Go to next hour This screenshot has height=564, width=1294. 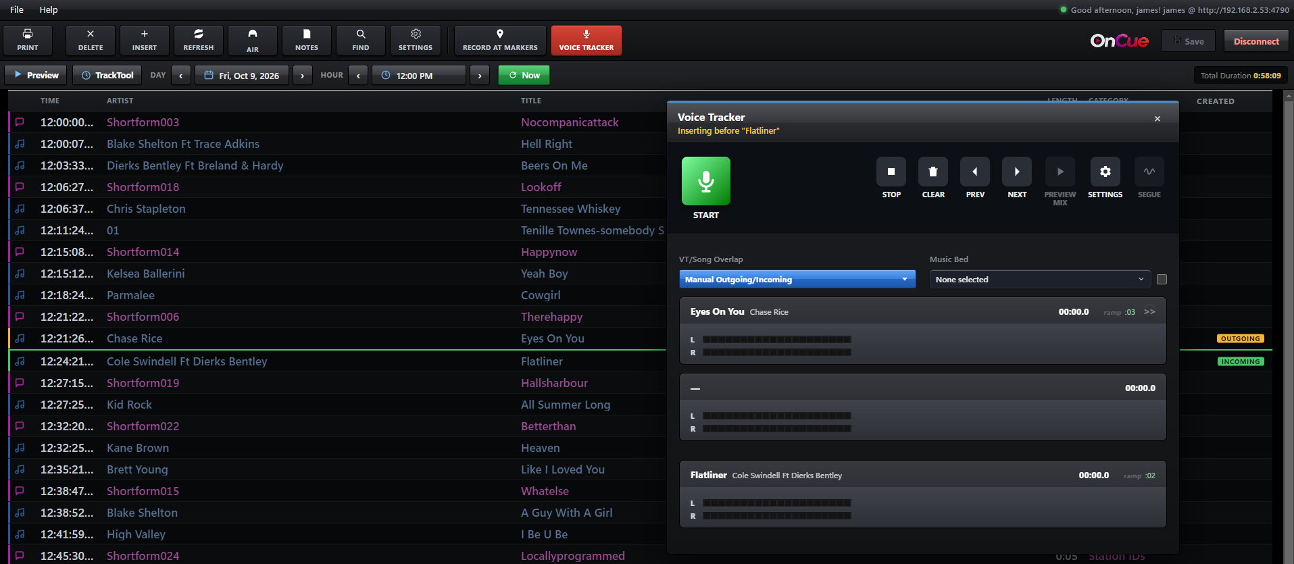click(480, 75)
